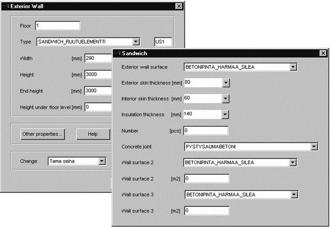Click the Height under floor level field
Screen dimensions: 330x228
(98, 107)
